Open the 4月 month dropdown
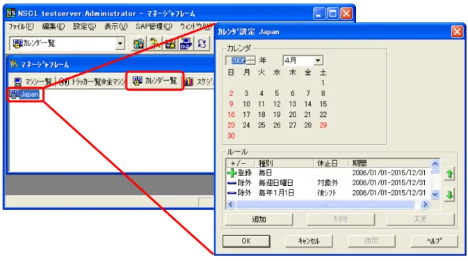Viewport: 468px width, 261px height. pyautogui.click(x=318, y=61)
